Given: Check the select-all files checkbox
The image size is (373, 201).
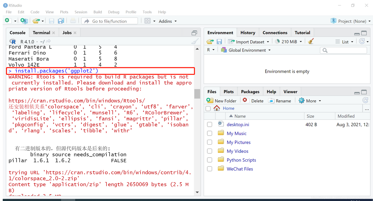Looking at the screenshot, I should click(208, 108).
